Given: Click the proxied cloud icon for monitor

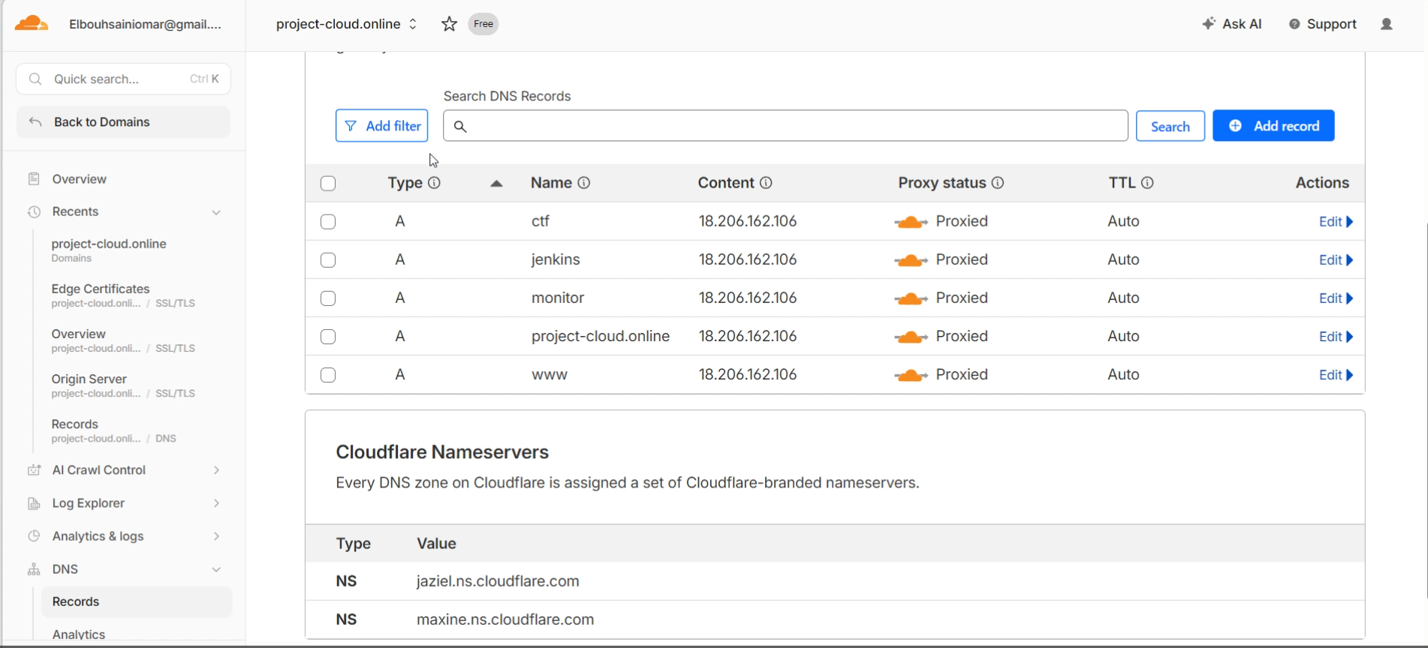Looking at the screenshot, I should coord(911,298).
